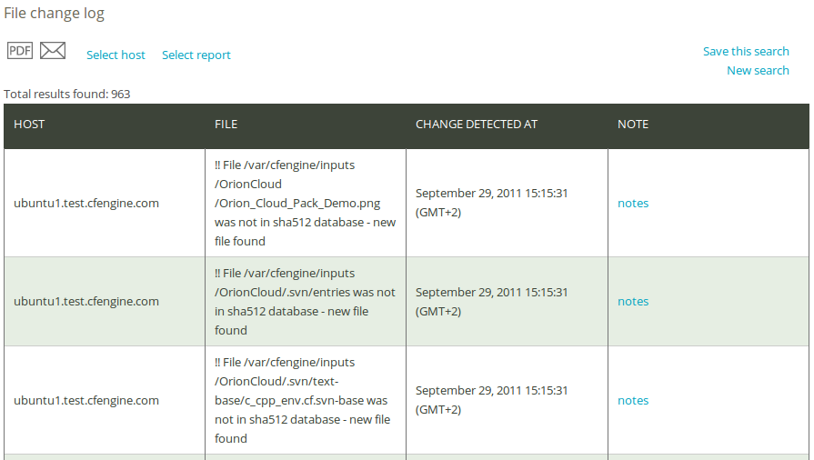Click the NOTE column header
Image resolution: width=814 pixels, height=460 pixels.
633,124
